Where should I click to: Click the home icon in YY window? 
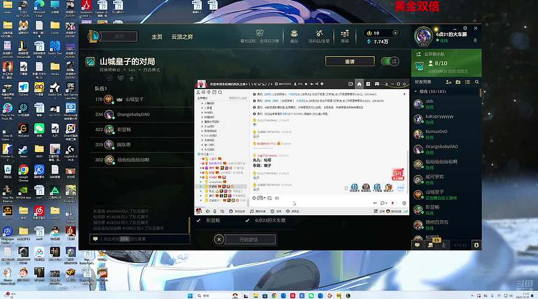pos(359,84)
